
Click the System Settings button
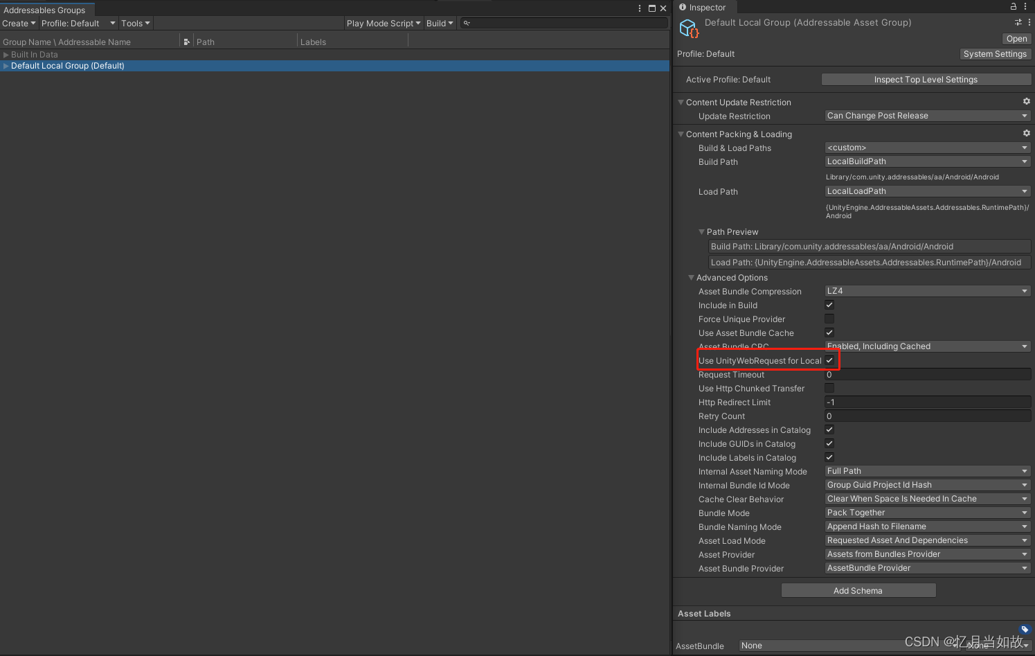pyautogui.click(x=995, y=53)
